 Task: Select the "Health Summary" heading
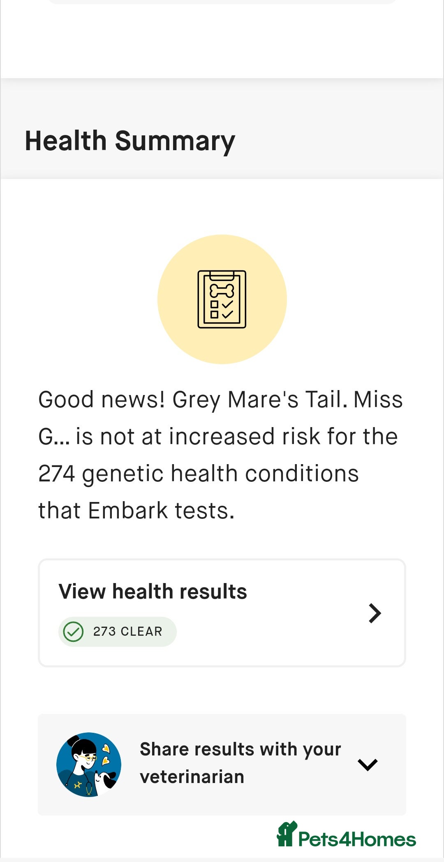[x=130, y=141]
